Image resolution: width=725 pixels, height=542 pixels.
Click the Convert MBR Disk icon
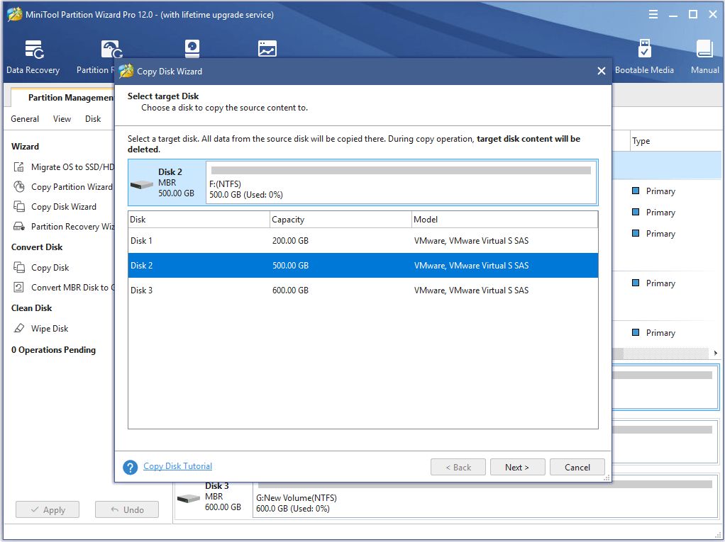point(18,287)
